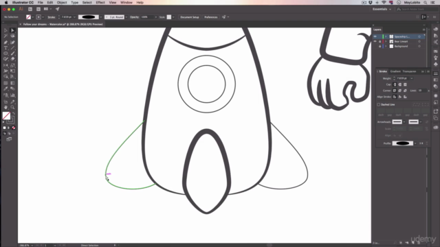This screenshot has height=247, width=440.
Task: Select the Gradient tool
Action: [x=12, y=83]
